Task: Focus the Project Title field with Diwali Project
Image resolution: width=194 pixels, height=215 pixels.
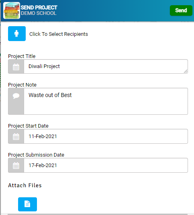Action: click(x=106, y=66)
